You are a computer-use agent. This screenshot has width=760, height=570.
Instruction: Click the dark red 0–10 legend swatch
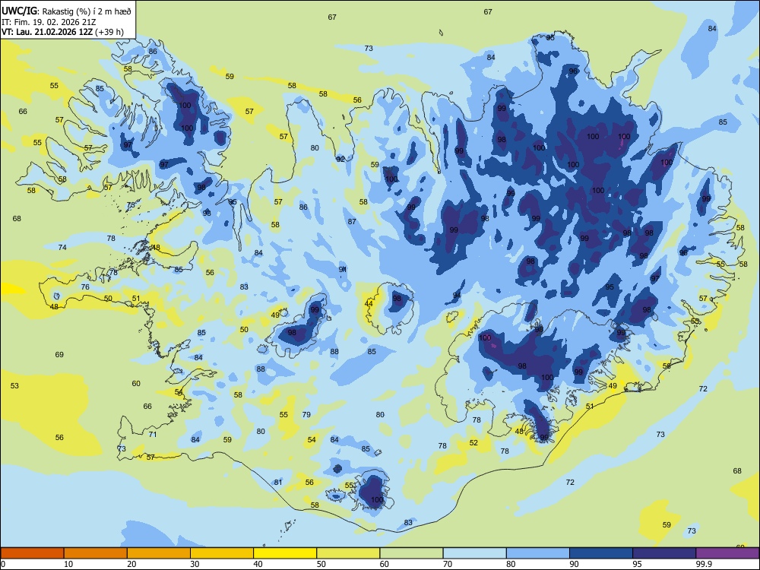coord(32,553)
